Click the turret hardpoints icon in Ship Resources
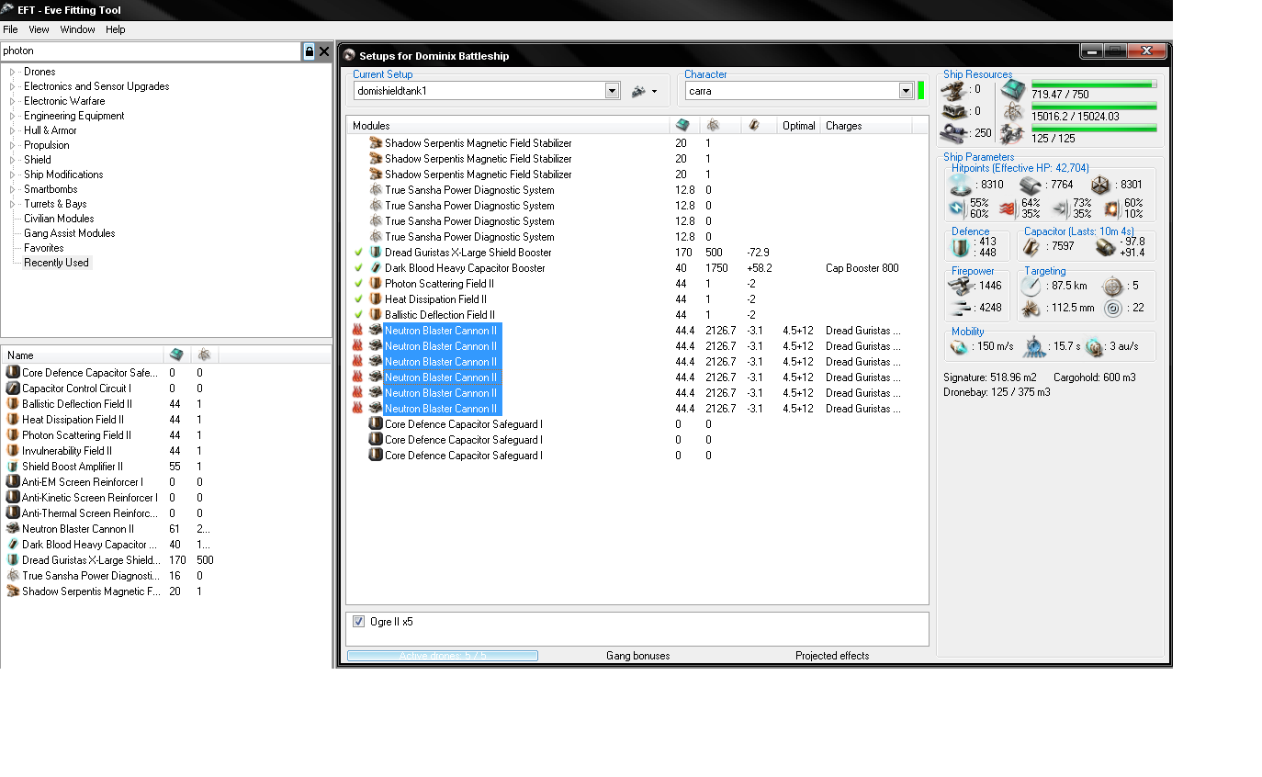This screenshot has height=777, width=1262. 955,89
